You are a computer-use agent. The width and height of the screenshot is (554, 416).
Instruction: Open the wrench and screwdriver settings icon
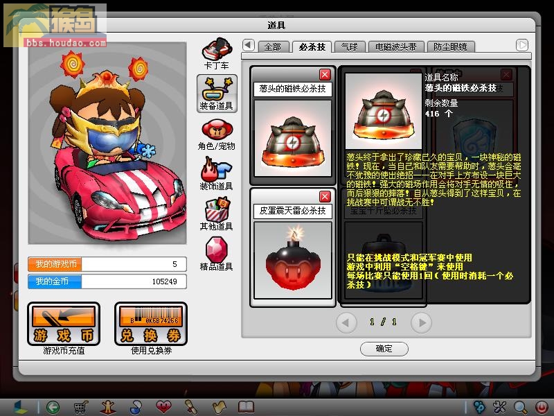[500, 408]
